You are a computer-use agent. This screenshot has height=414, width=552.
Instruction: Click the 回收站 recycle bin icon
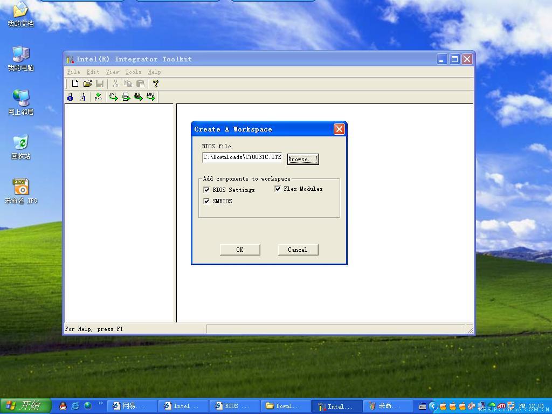pyautogui.click(x=21, y=147)
